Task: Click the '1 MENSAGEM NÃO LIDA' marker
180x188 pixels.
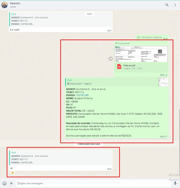Action: (89, 144)
